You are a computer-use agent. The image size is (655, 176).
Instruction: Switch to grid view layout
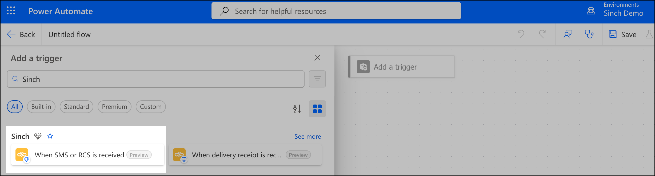click(x=317, y=109)
